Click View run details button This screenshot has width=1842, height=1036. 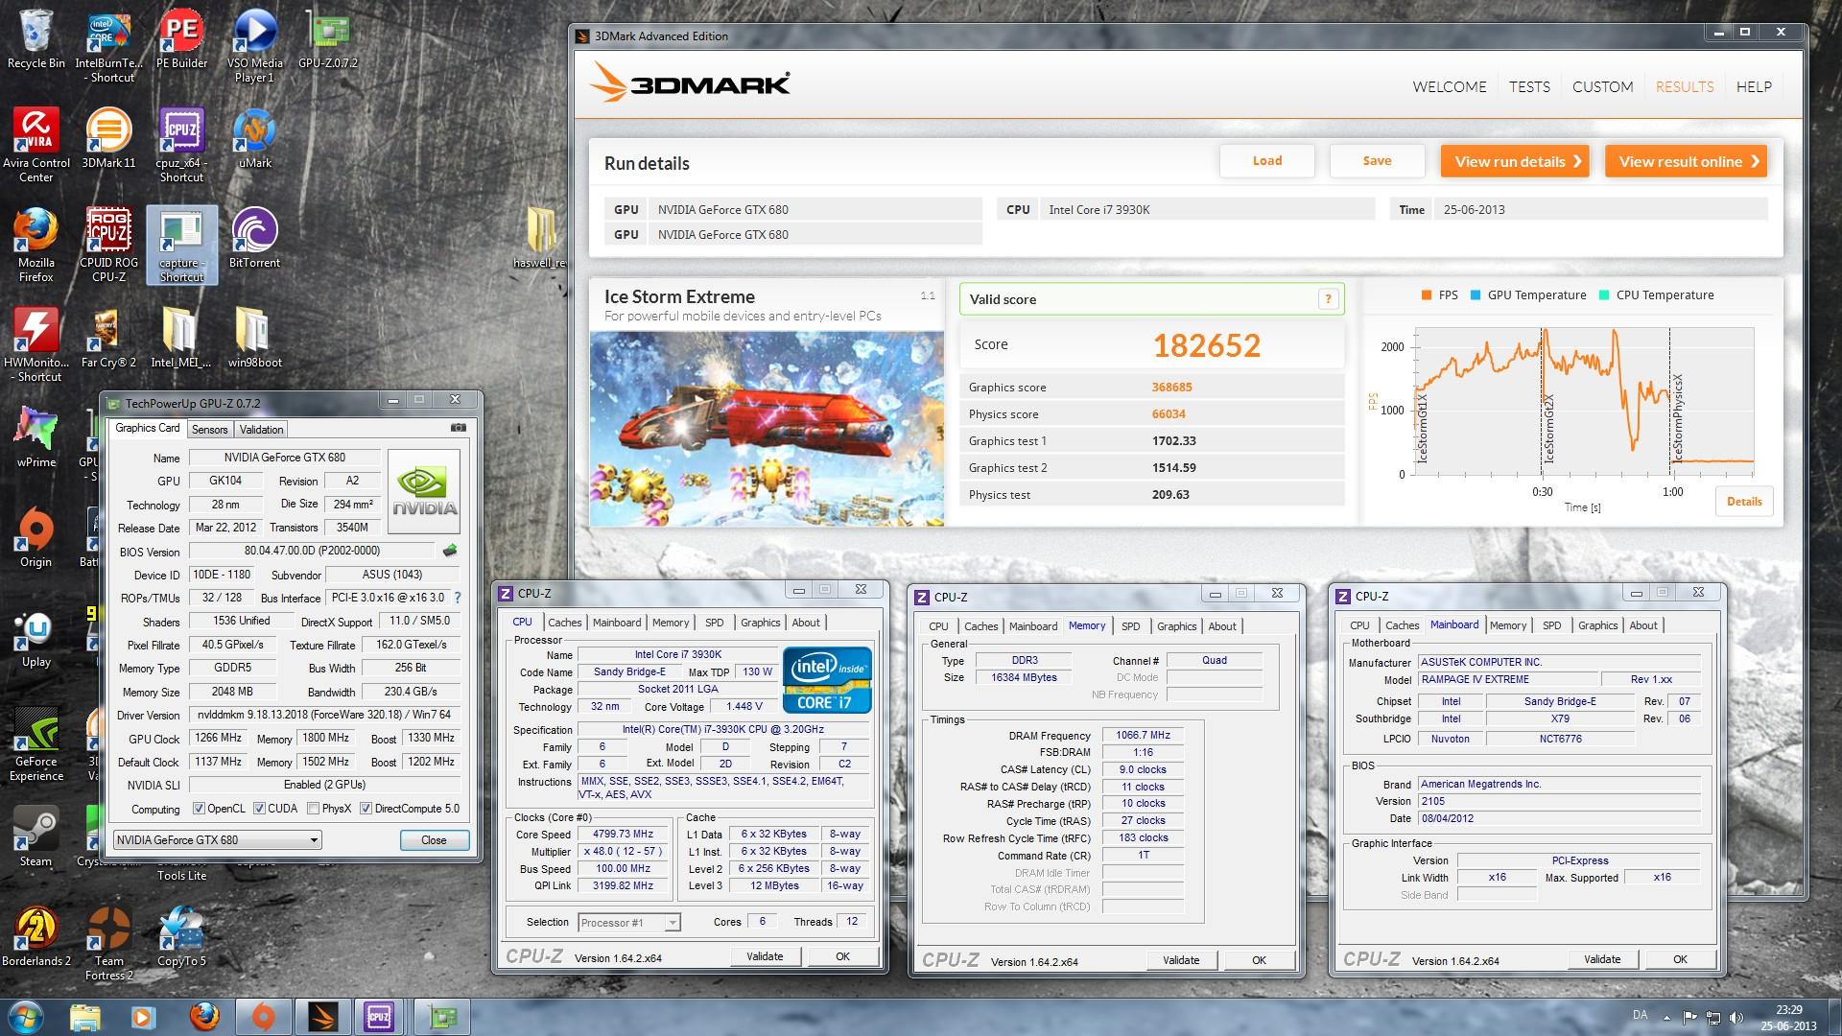coord(1515,161)
